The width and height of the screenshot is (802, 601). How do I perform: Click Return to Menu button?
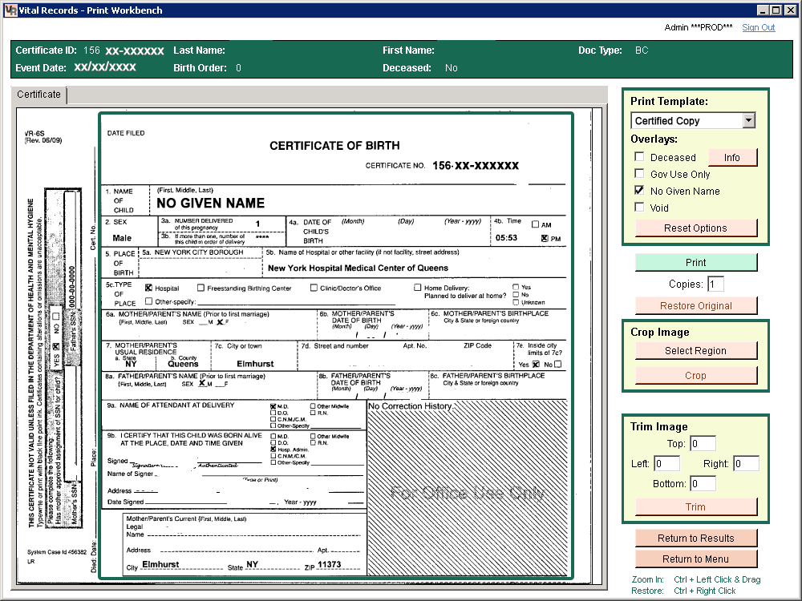click(x=695, y=559)
